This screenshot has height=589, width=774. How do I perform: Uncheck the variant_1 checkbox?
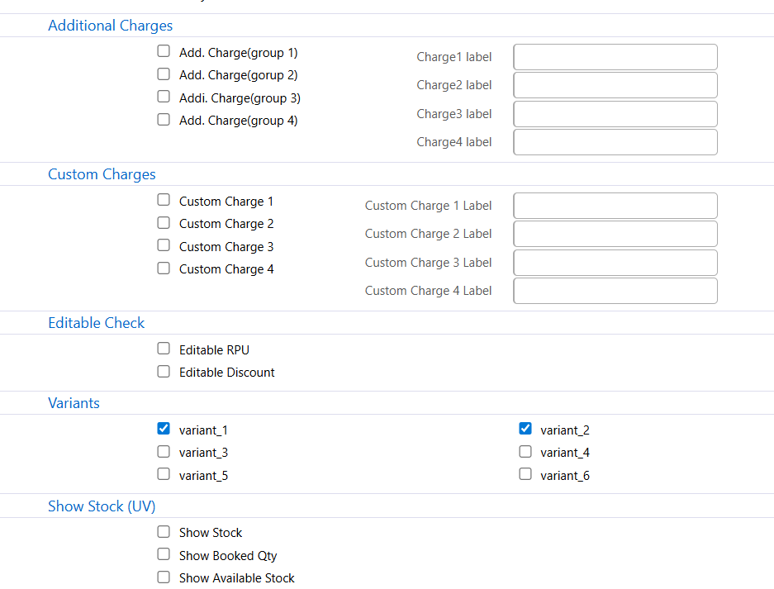click(164, 429)
